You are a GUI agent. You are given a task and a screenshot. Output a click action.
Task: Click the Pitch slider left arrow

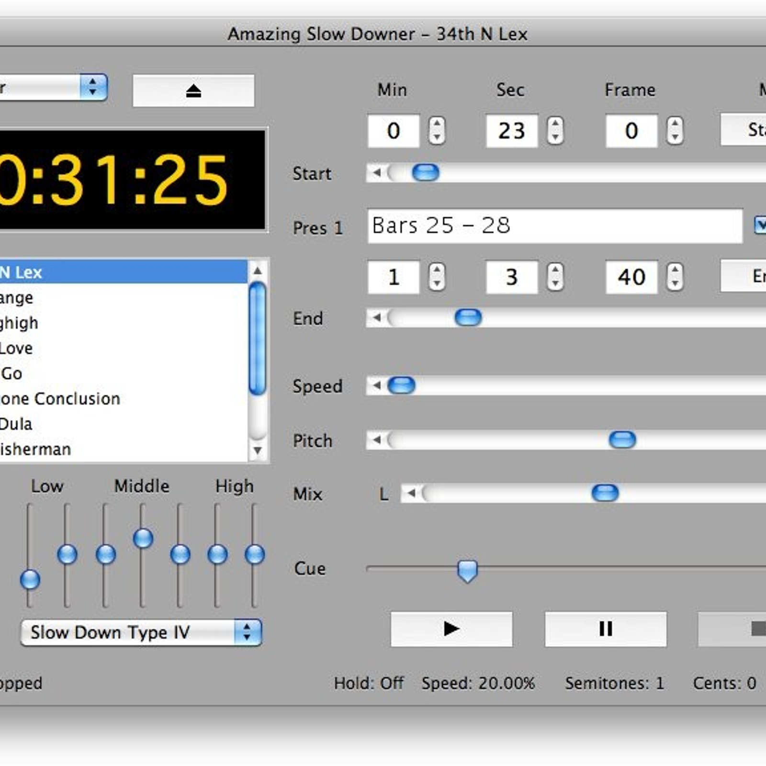tap(377, 439)
